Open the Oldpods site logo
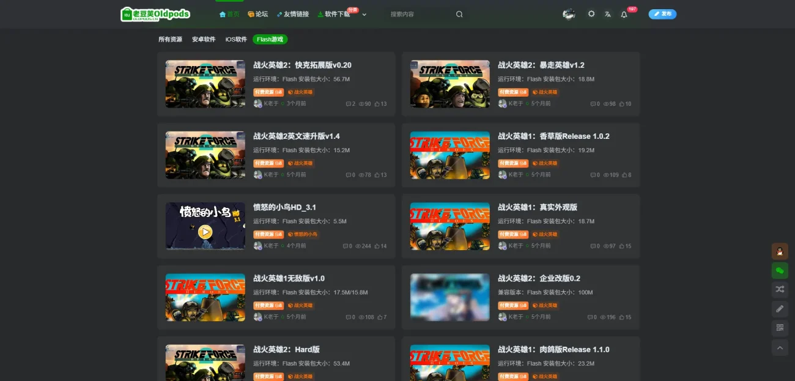Image resolution: width=795 pixels, height=381 pixels. pos(155,14)
